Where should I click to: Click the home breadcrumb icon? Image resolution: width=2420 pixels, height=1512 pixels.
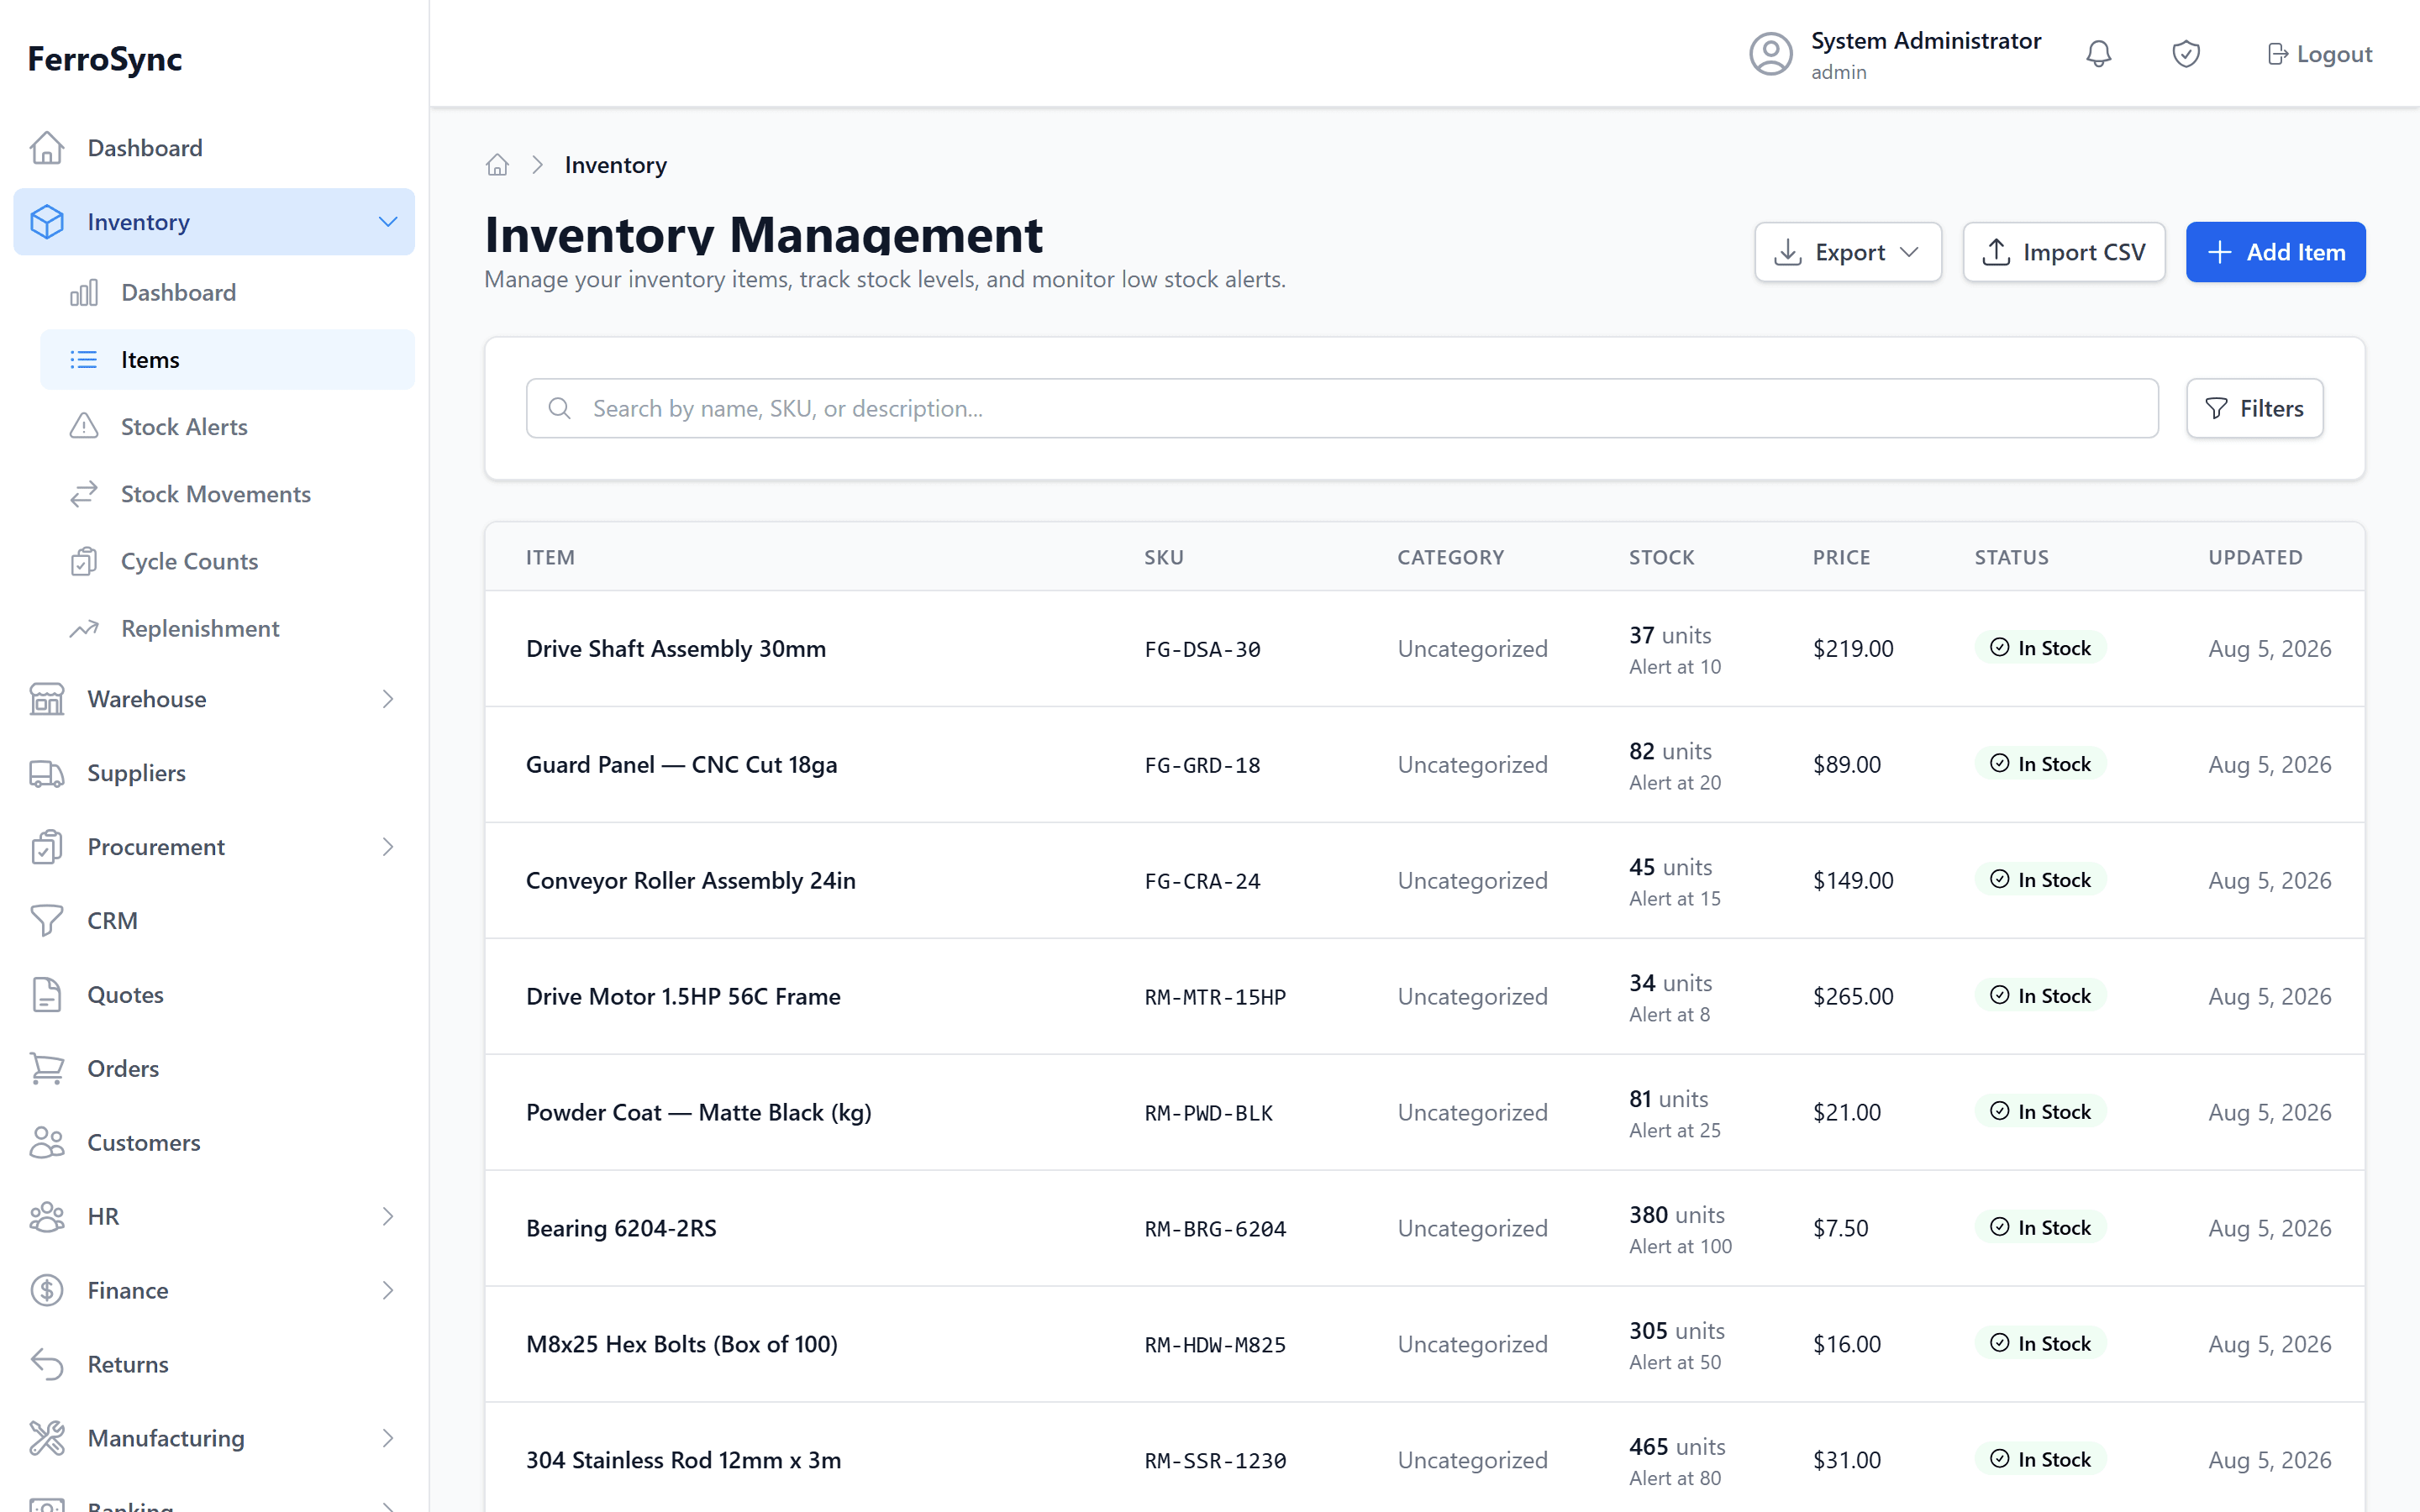pos(497,165)
